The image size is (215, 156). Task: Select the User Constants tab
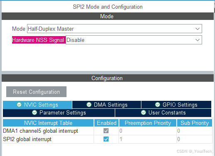coord(163,113)
